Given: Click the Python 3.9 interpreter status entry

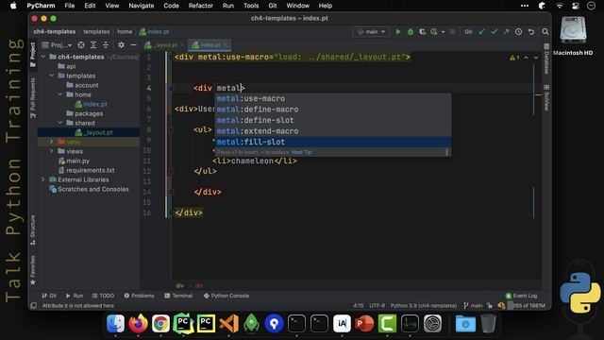Looking at the screenshot, I should (424, 306).
